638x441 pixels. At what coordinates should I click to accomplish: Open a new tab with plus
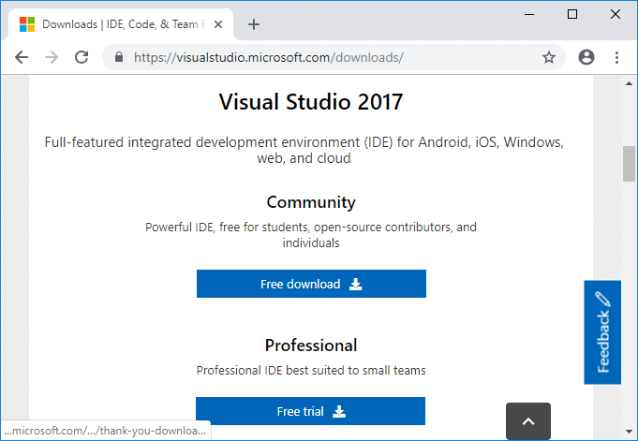pyautogui.click(x=254, y=24)
